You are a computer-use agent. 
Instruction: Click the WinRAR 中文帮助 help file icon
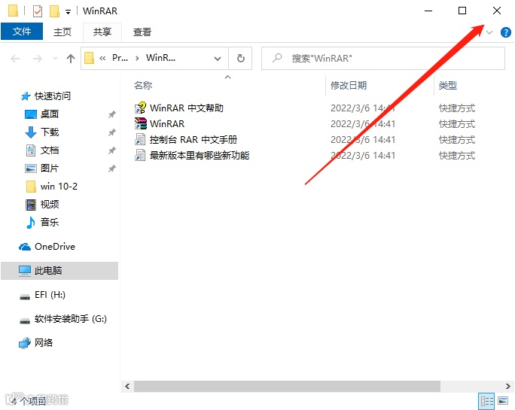[140, 108]
